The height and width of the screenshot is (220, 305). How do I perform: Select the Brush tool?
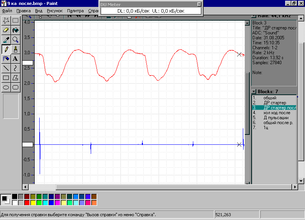tap(15, 49)
